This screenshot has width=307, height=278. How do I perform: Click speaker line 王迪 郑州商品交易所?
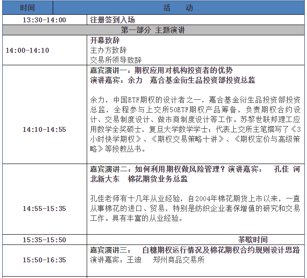[x=147, y=260]
